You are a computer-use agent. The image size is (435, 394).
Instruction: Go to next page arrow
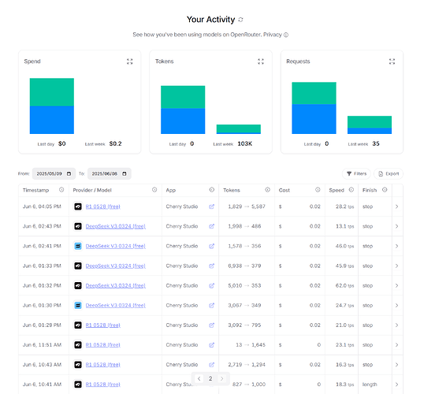(x=222, y=378)
